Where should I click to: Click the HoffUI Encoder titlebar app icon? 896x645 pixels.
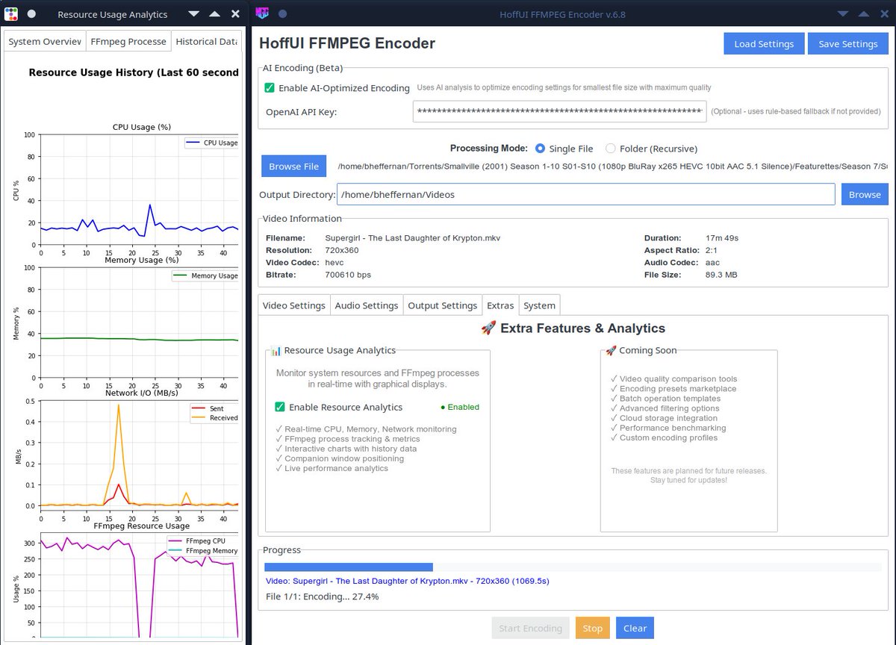click(262, 13)
